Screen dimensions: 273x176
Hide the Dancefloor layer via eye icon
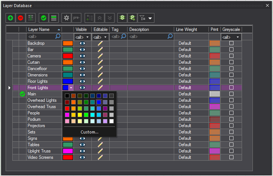point(82,69)
